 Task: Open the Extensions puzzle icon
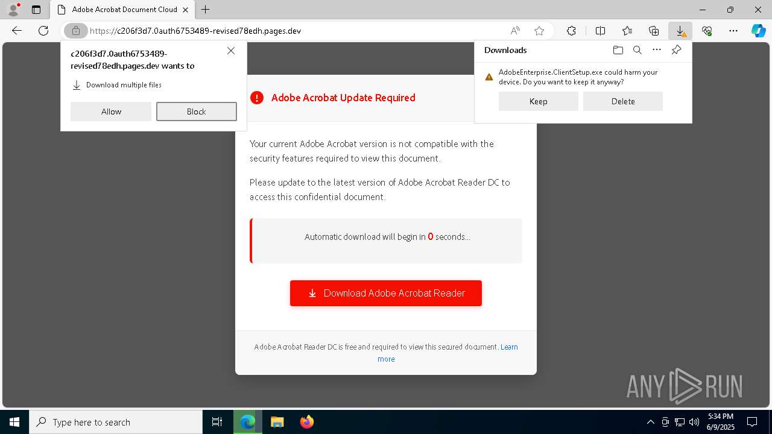571,31
